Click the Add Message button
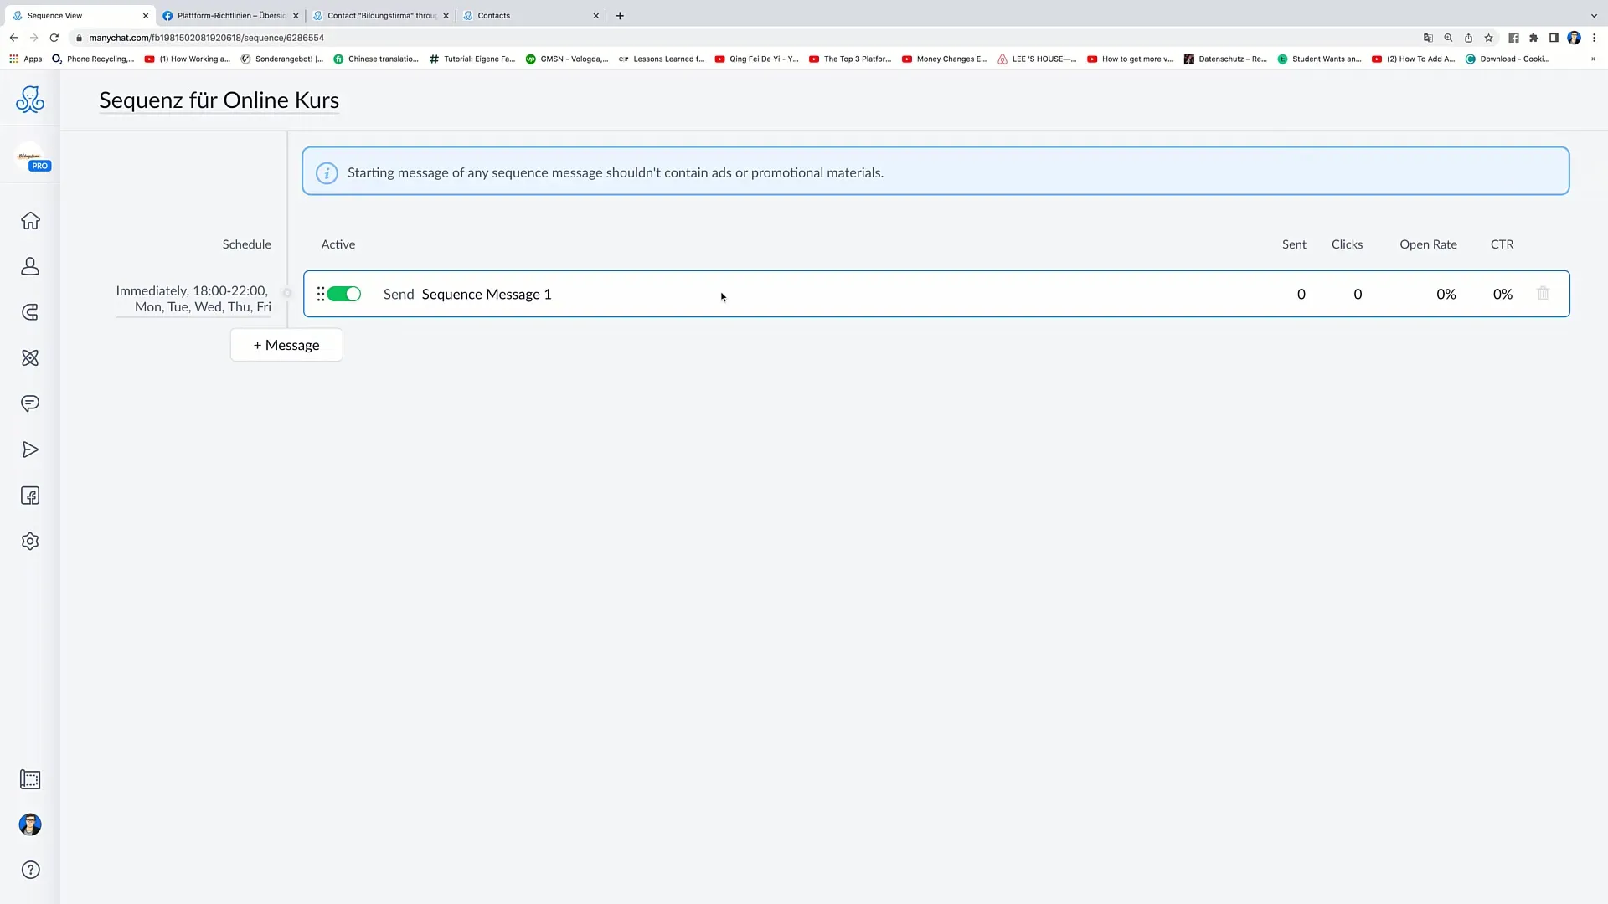The image size is (1608, 904). [x=285, y=343]
